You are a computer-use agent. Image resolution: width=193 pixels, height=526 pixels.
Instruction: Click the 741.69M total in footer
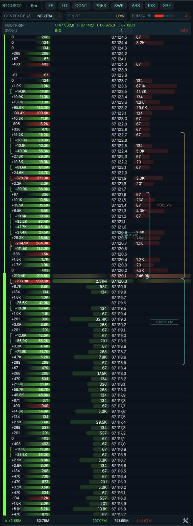click(x=121, y=521)
